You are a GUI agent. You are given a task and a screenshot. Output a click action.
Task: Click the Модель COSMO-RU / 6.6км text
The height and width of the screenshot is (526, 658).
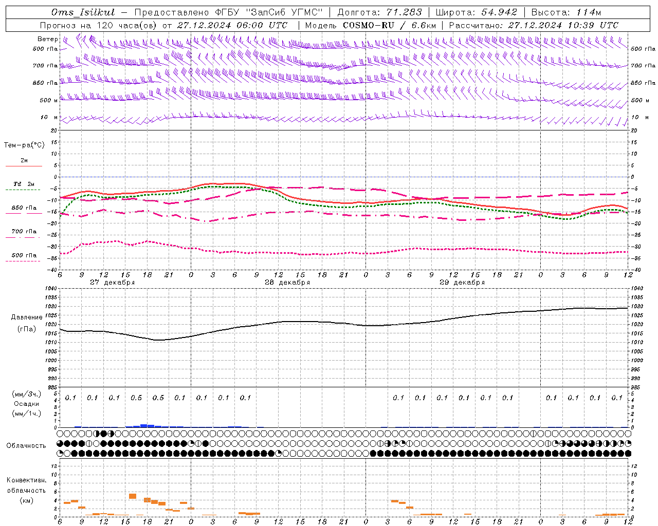[x=371, y=25]
